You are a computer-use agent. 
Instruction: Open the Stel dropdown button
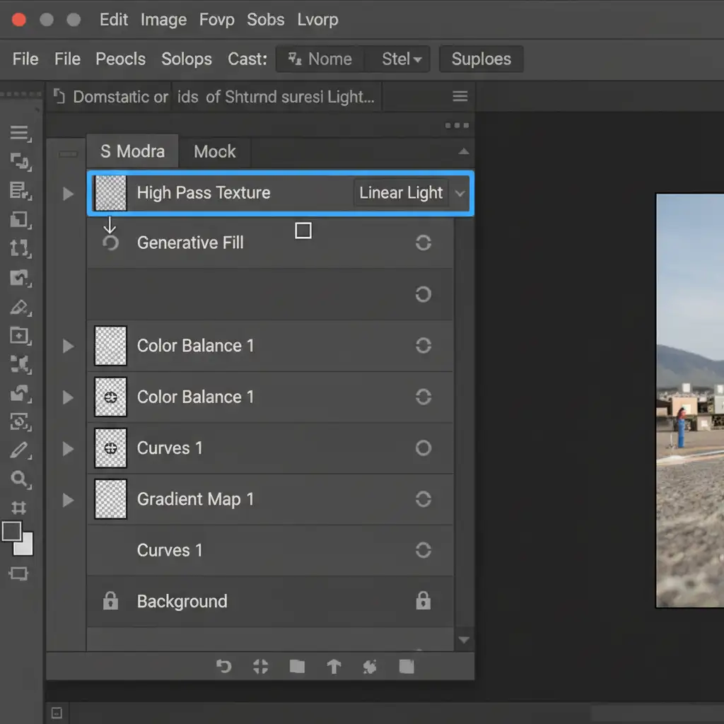(x=401, y=59)
